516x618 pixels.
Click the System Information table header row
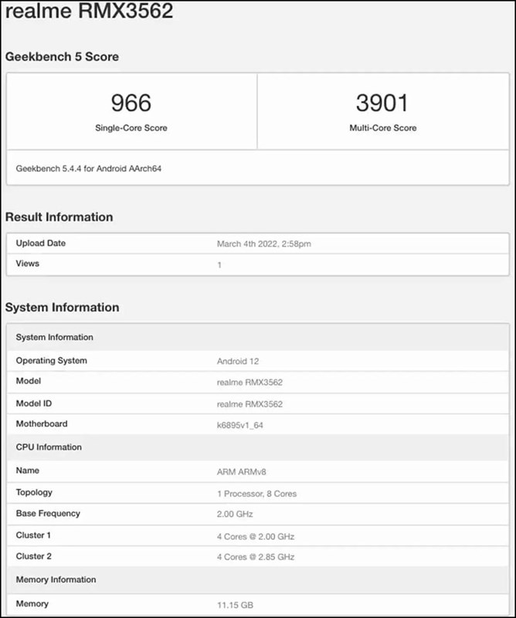pyautogui.click(x=258, y=338)
